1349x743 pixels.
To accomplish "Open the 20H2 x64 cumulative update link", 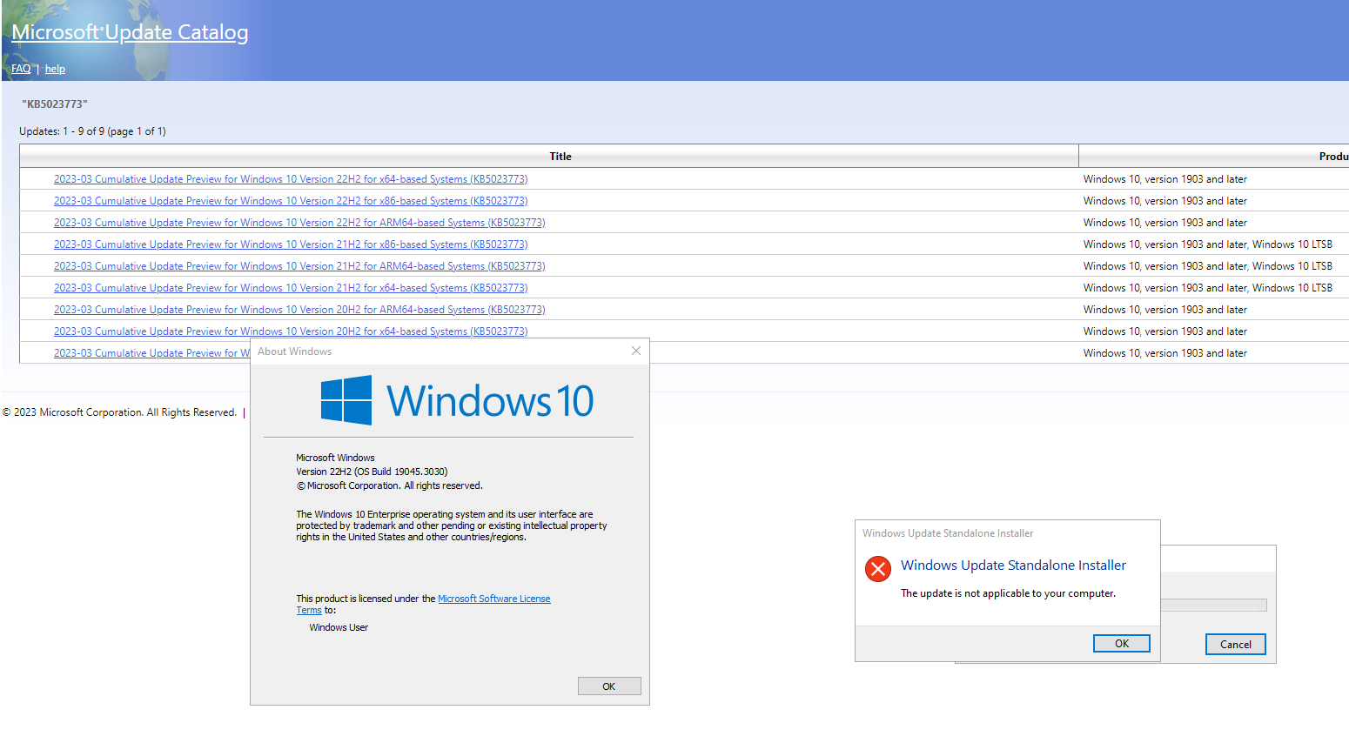I will tap(291, 331).
